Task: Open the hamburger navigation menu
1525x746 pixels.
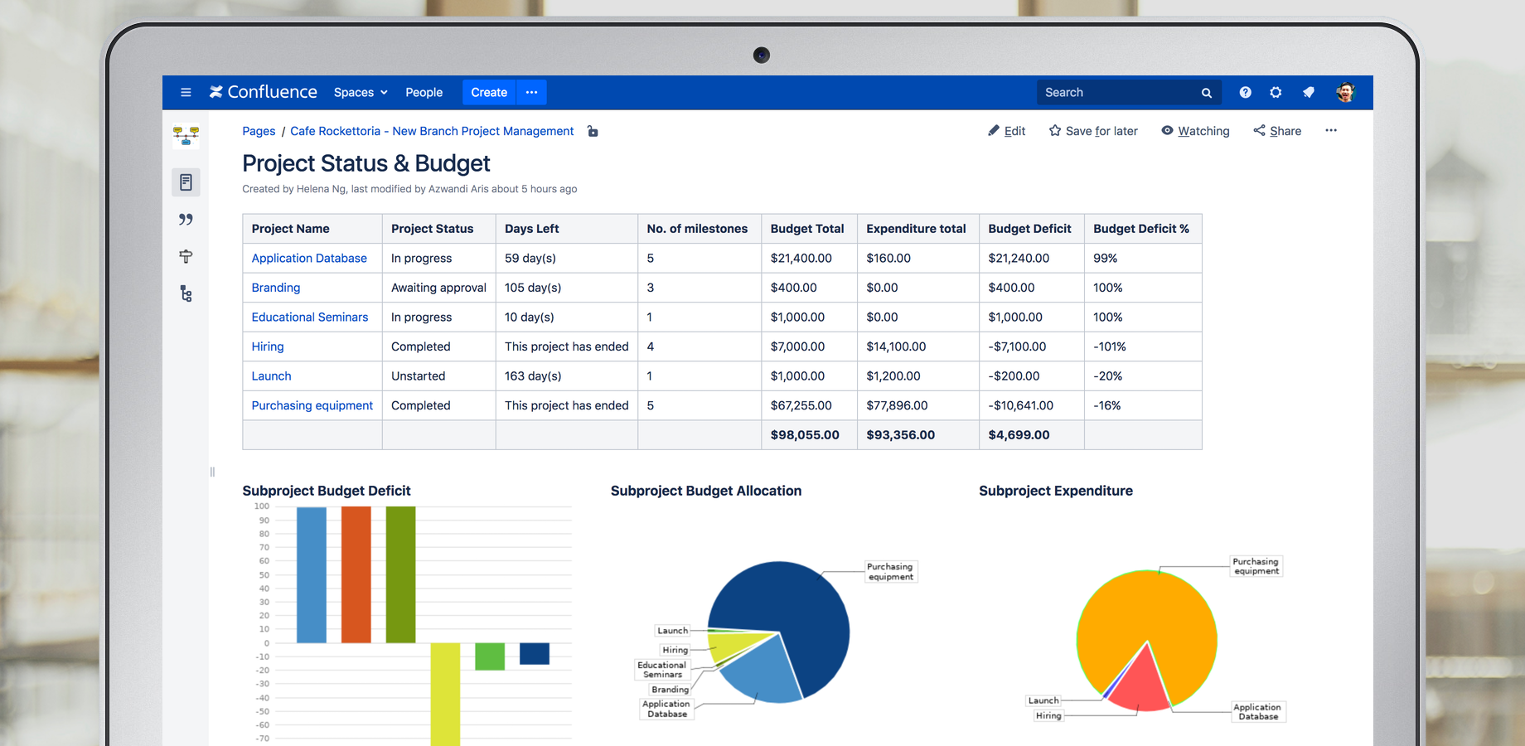Action: click(186, 93)
